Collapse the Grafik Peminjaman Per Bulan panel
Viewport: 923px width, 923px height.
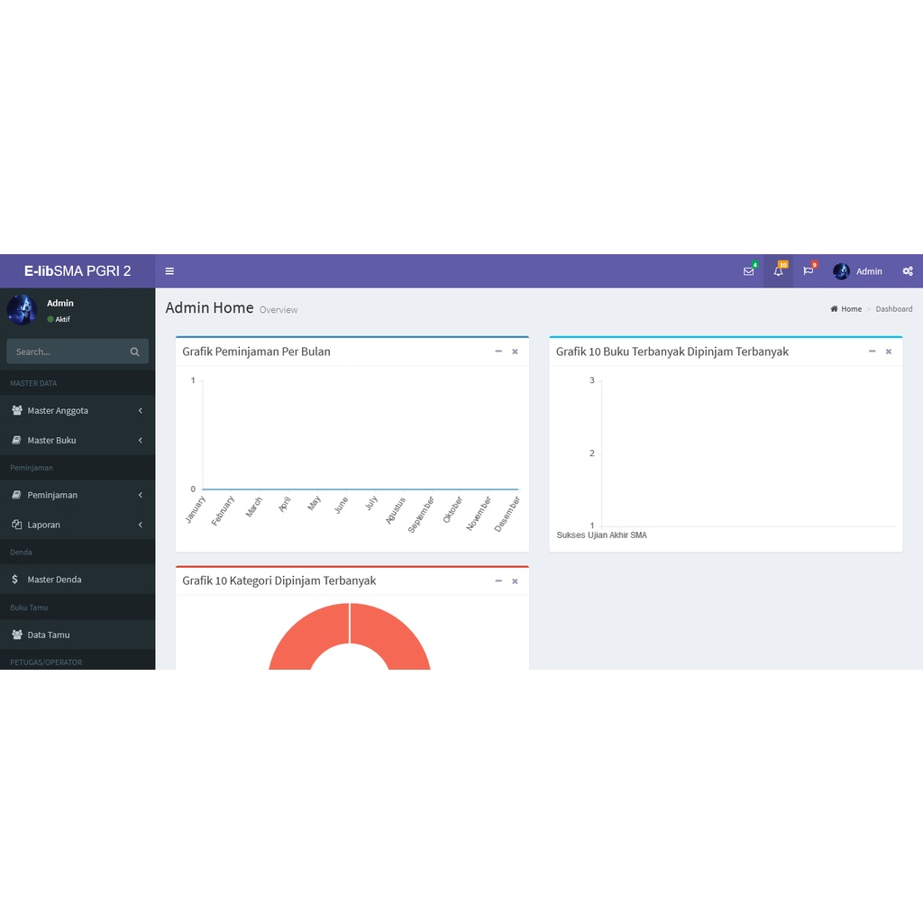click(x=498, y=352)
